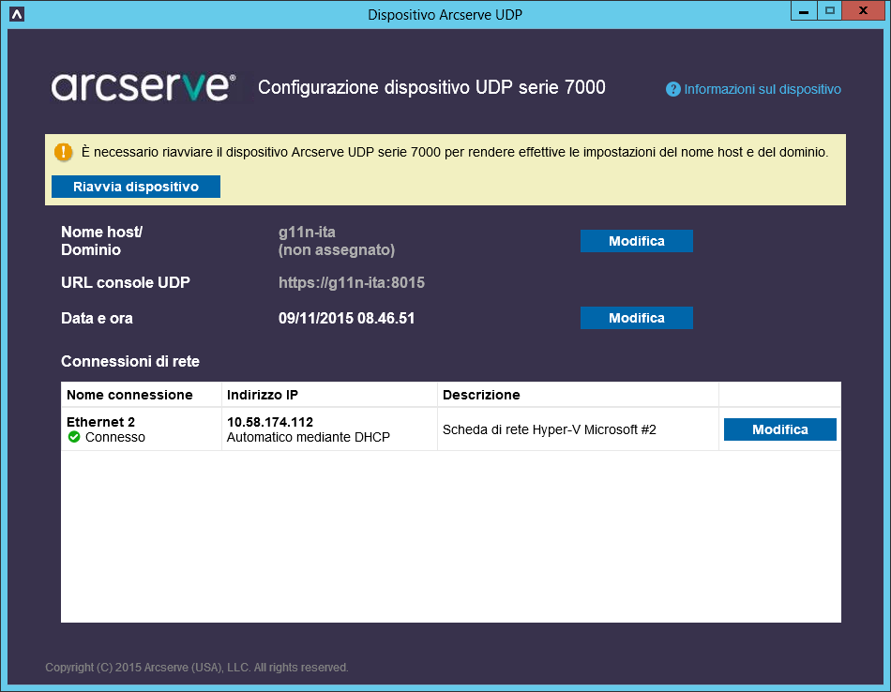Click the Data e ora label
The image size is (891, 692).
pyautogui.click(x=97, y=318)
